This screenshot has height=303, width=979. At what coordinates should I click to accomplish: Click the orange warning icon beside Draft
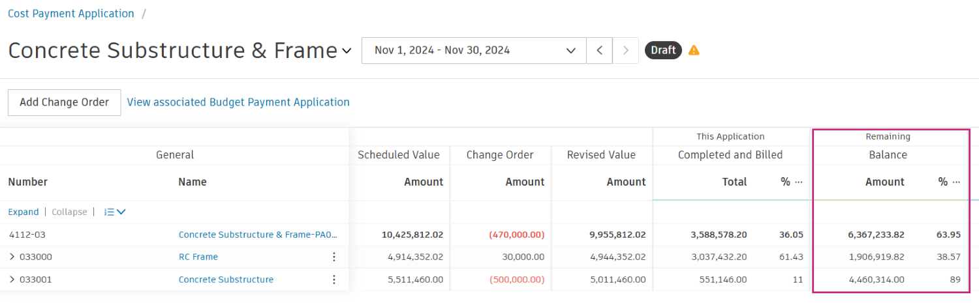coord(694,50)
